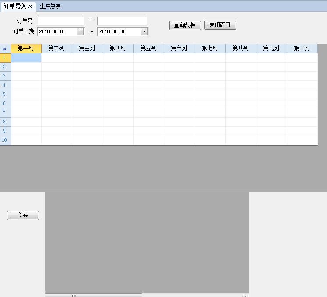Select row header 3
The width and height of the screenshot is (327, 297).
5,76
